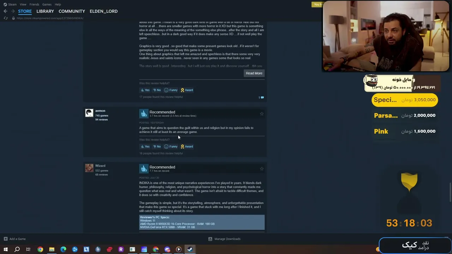The height and width of the screenshot is (254, 452).
Task: Click the "POSTED: YESTERDAY" date text
Action: coord(151,123)
